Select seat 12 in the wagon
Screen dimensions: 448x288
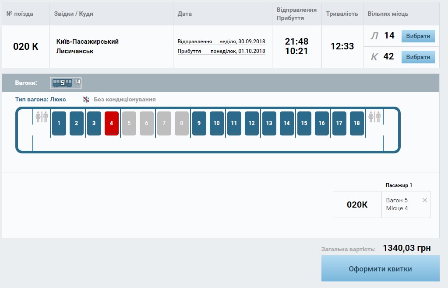(251, 123)
